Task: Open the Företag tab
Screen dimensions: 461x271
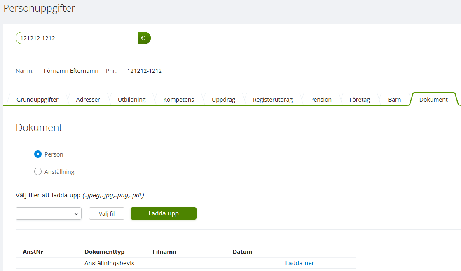Action: [359, 100]
